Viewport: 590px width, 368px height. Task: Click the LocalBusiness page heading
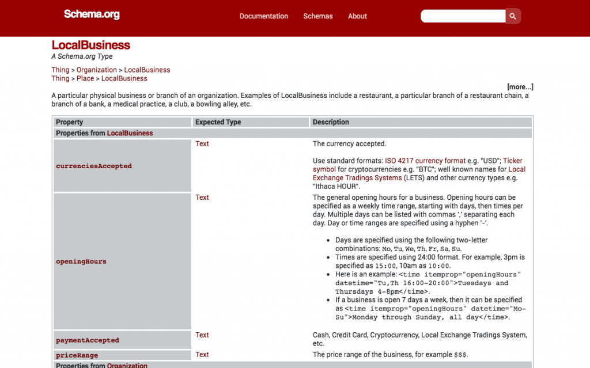90,45
